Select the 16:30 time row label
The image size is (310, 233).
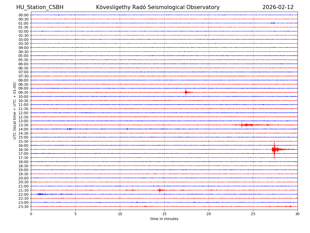tap(24, 149)
